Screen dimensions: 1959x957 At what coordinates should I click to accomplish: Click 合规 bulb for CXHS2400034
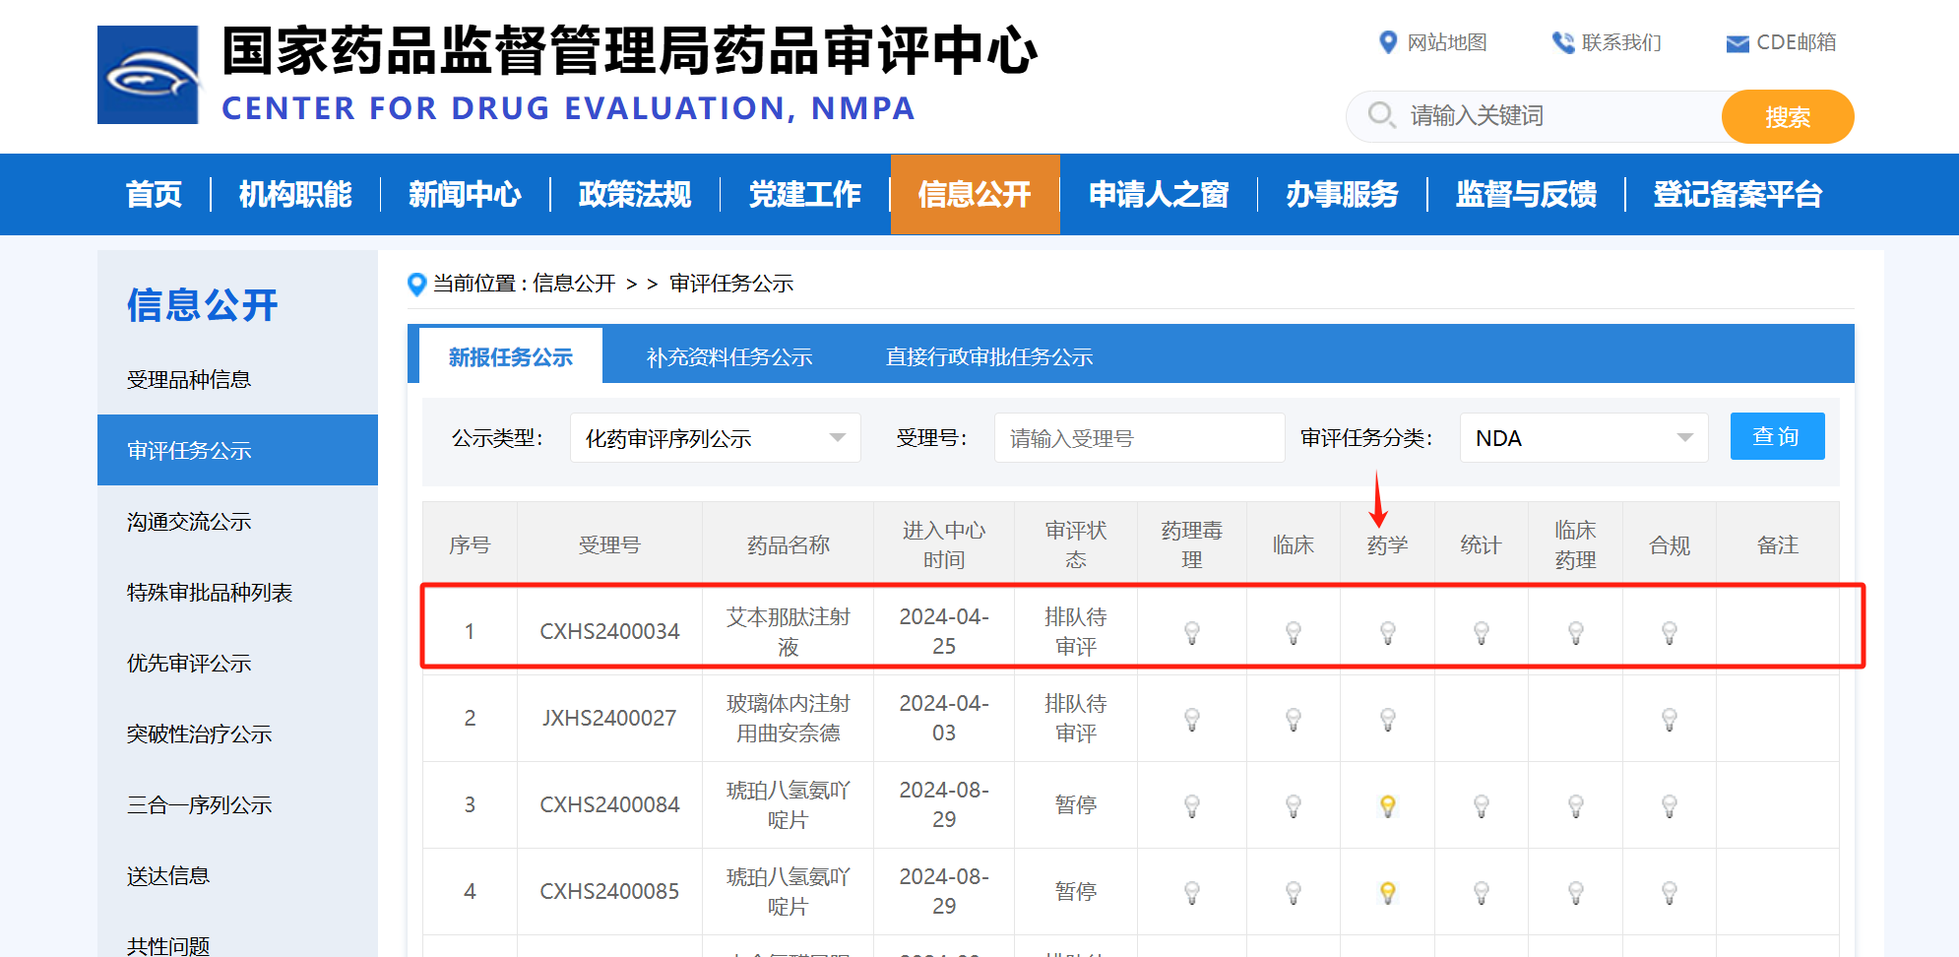pyautogui.click(x=1670, y=632)
